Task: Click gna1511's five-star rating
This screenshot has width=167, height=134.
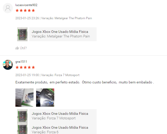Action: [x=25, y=67]
